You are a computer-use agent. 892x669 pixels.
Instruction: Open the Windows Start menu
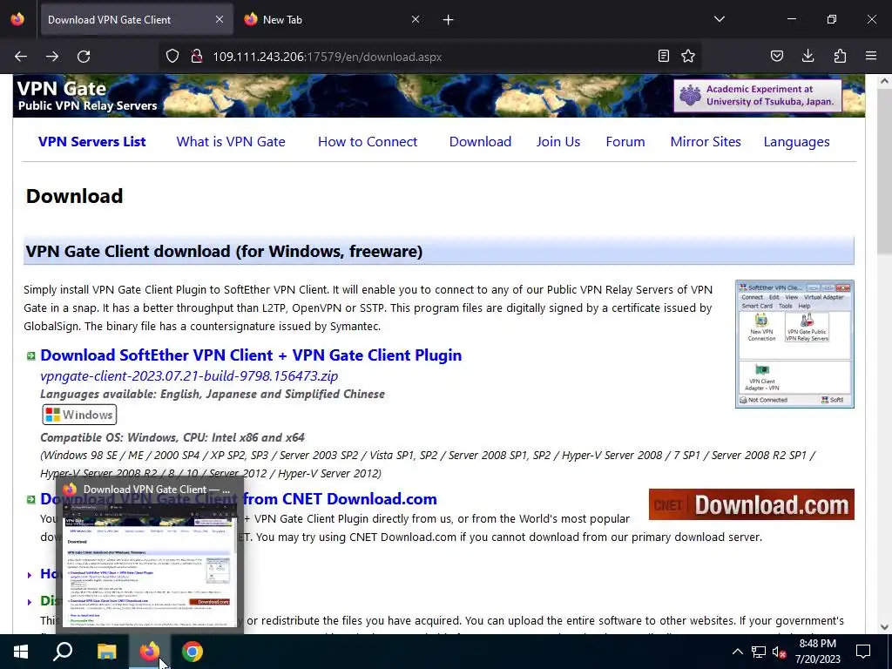(x=21, y=652)
